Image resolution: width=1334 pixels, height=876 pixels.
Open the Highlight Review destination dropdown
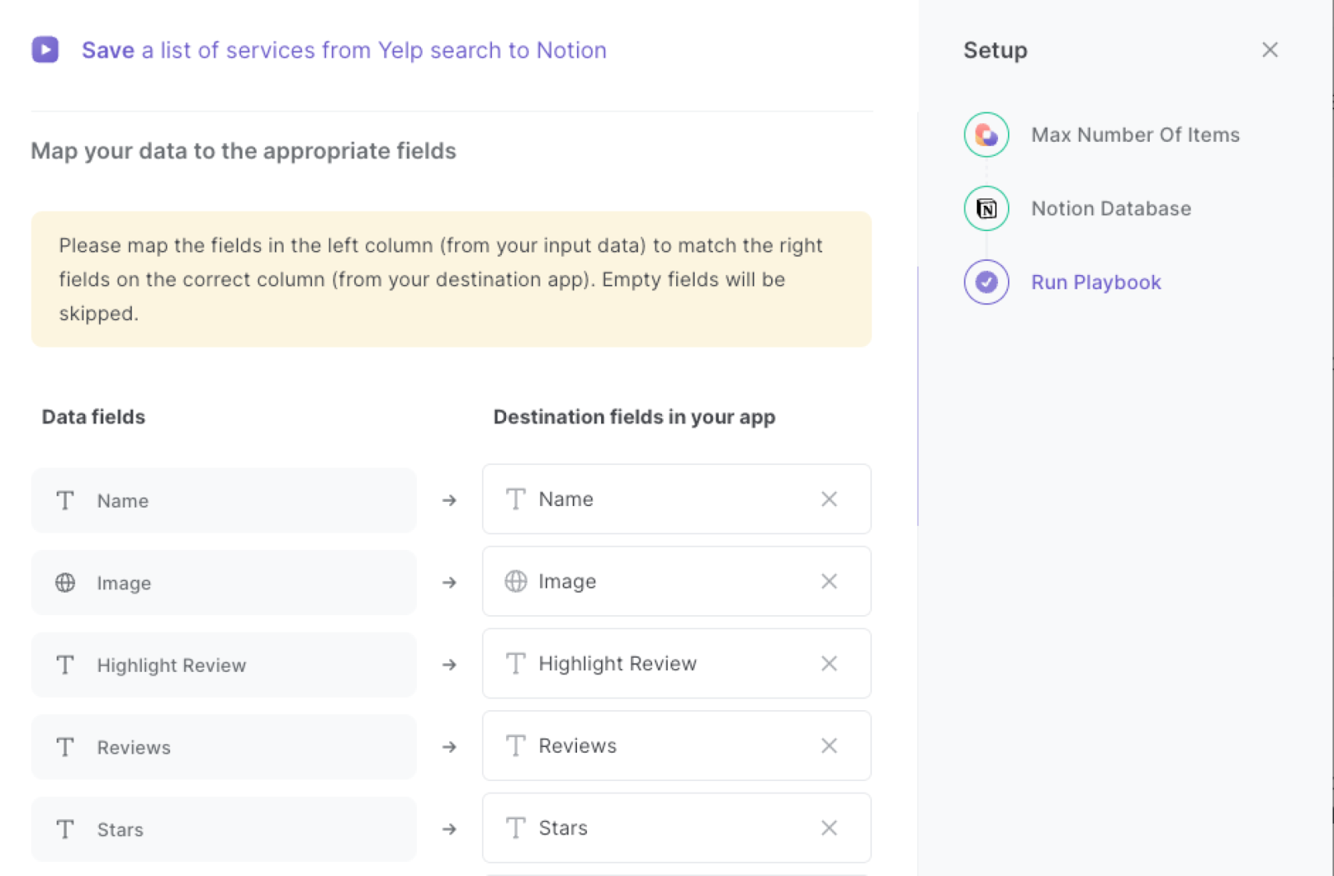click(x=676, y=663)
